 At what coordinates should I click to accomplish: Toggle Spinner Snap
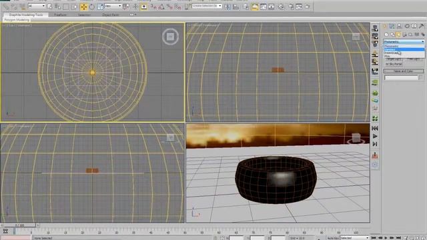[x=178, y=7]
